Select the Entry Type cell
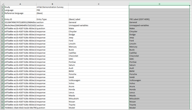The width and height of the screenshot is (192, 110). coord(52,19)
